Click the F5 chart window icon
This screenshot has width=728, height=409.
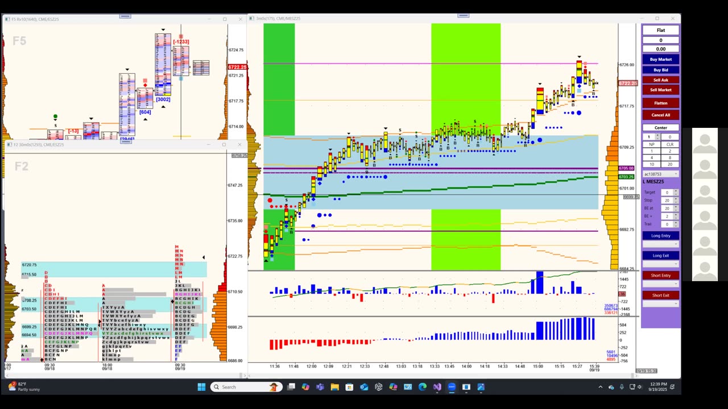[7, 19]
